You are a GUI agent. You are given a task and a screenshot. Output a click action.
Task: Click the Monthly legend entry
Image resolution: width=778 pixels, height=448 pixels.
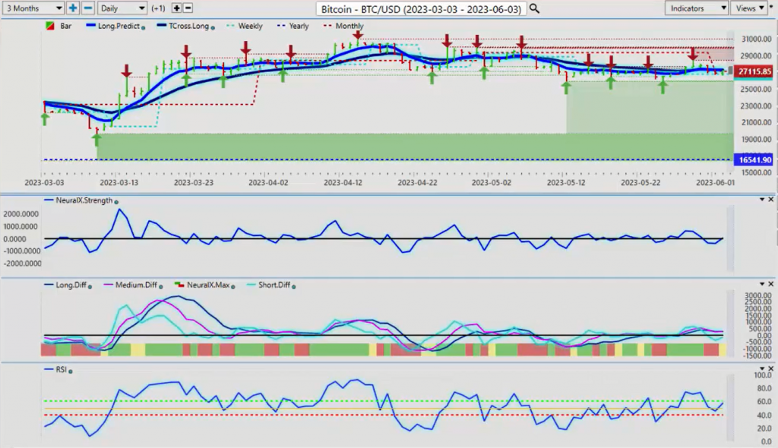(343, 26)
